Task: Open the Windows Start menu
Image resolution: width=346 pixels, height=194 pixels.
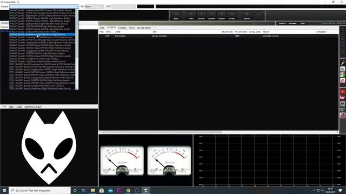Action: tap(4, 190)
